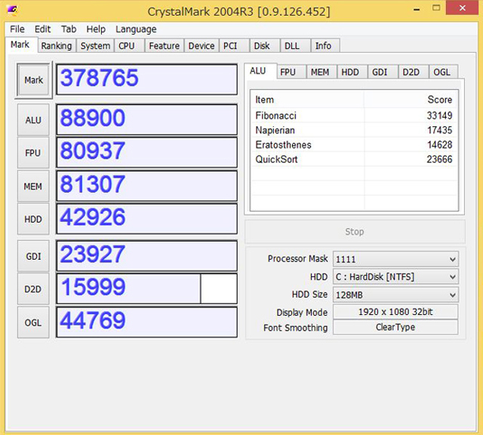Run the full Mark benchmark button

coord(33,80)
